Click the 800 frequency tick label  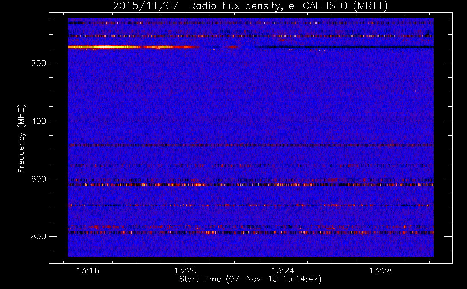pyautogui.click(x=39, y=237)
